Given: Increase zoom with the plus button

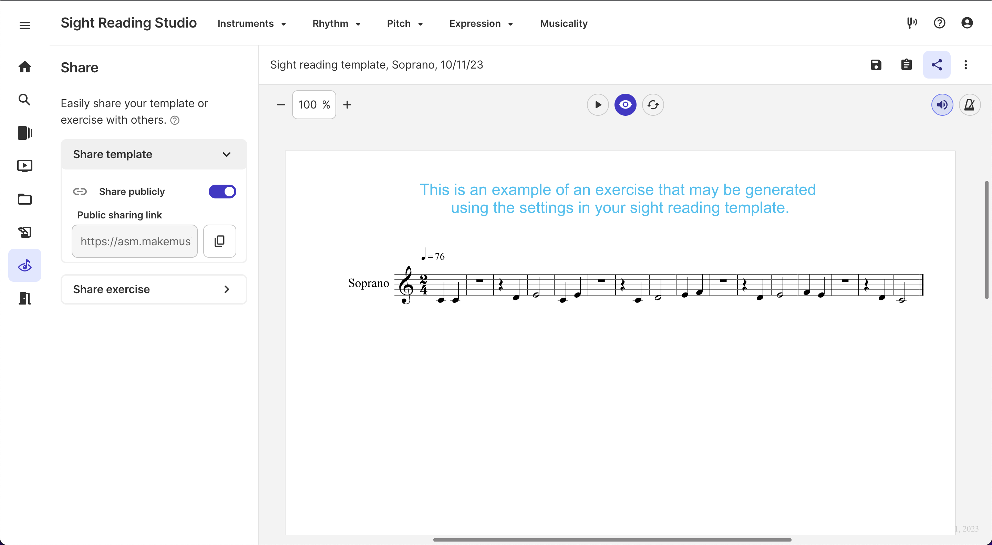Looking at the screenshot, I should 347,105.
